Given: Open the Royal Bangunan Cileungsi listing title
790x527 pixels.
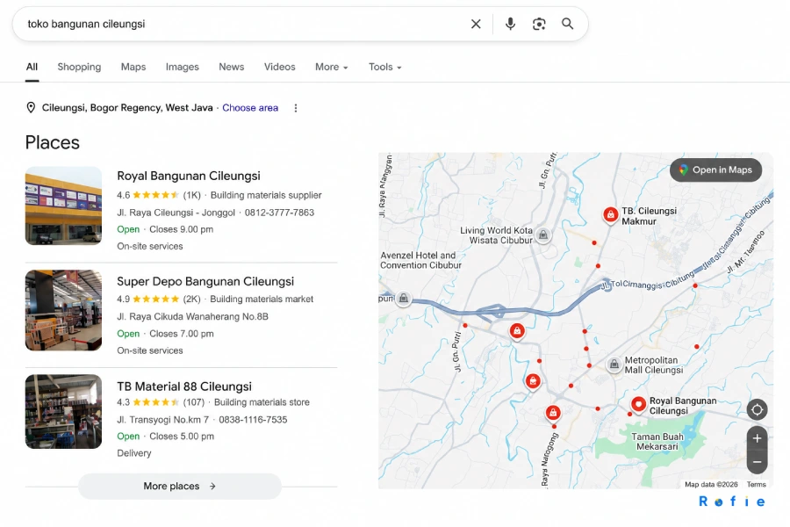Looking at the screenshot, I should (189, 176).
